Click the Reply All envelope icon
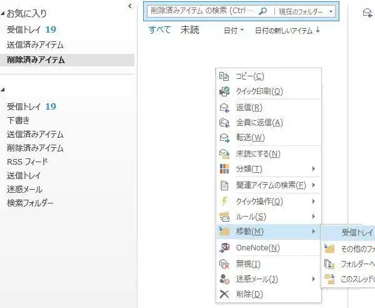 coord(224,123)
